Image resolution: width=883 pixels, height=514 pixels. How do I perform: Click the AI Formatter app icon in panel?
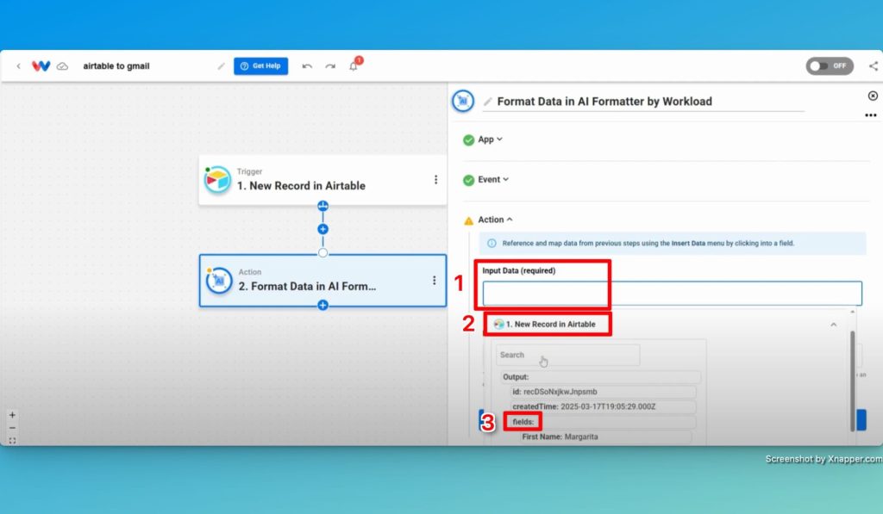pos(463,102)
